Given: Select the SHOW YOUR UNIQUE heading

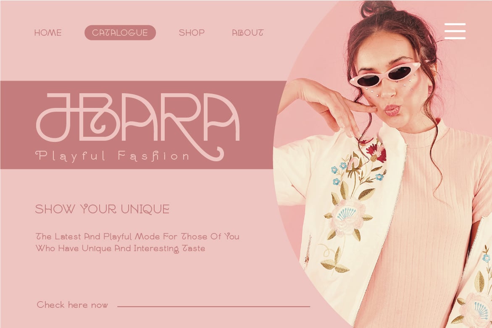Looking at the screenshot, I should 102,209.
